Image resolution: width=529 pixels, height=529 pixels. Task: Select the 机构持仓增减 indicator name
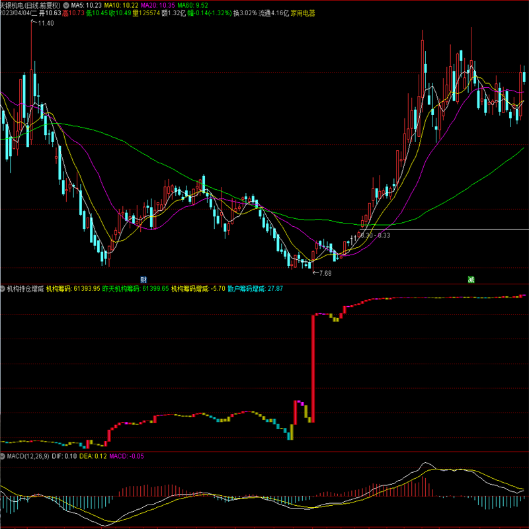25,289
